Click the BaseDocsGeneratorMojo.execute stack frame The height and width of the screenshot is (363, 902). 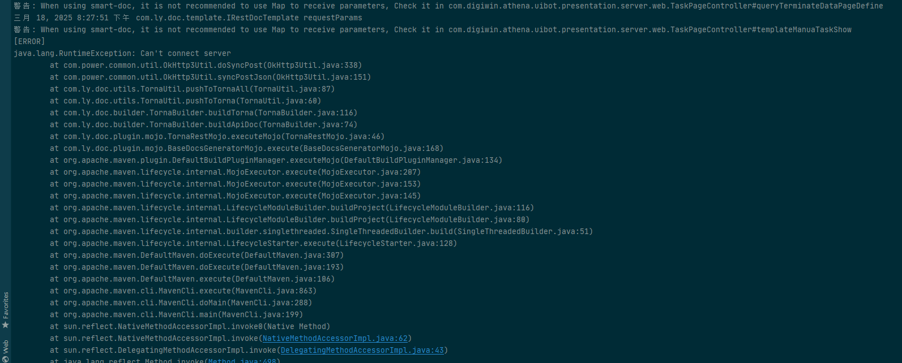[246, 148]
